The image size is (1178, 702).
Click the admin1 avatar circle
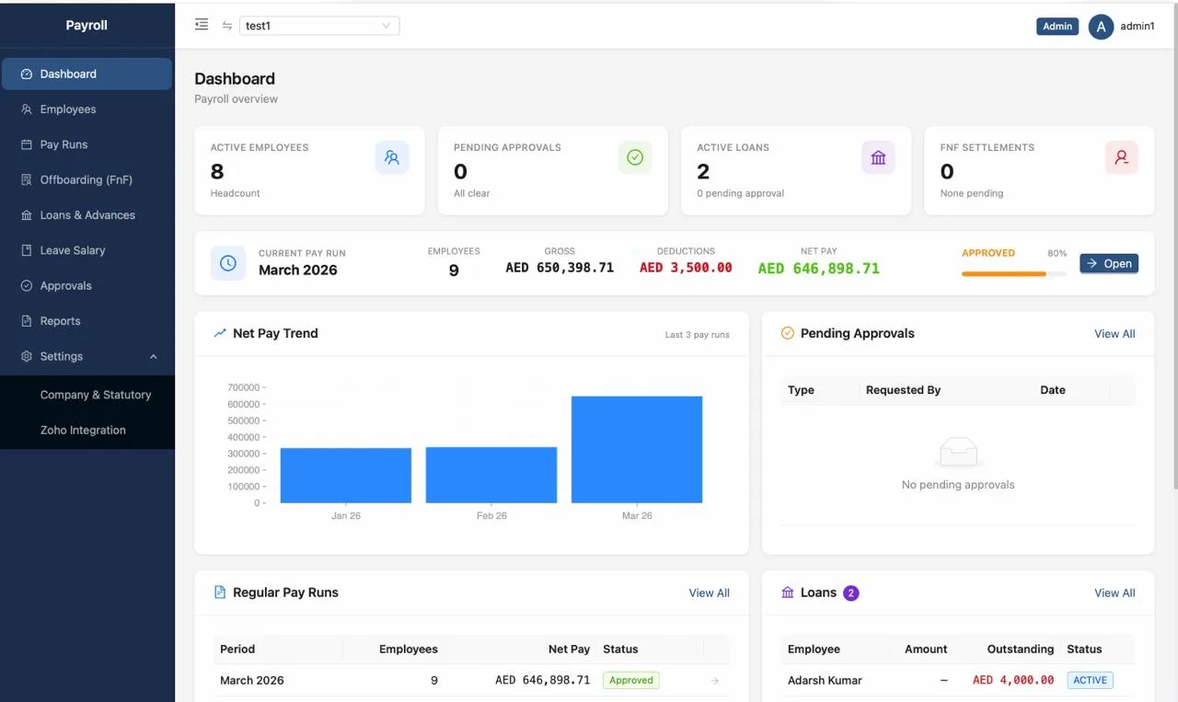pos(1101,27)
